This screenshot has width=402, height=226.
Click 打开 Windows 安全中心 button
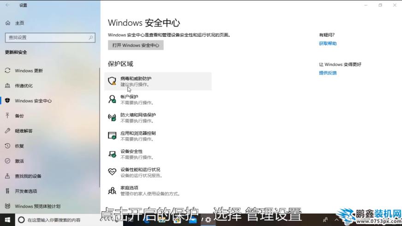136,45
